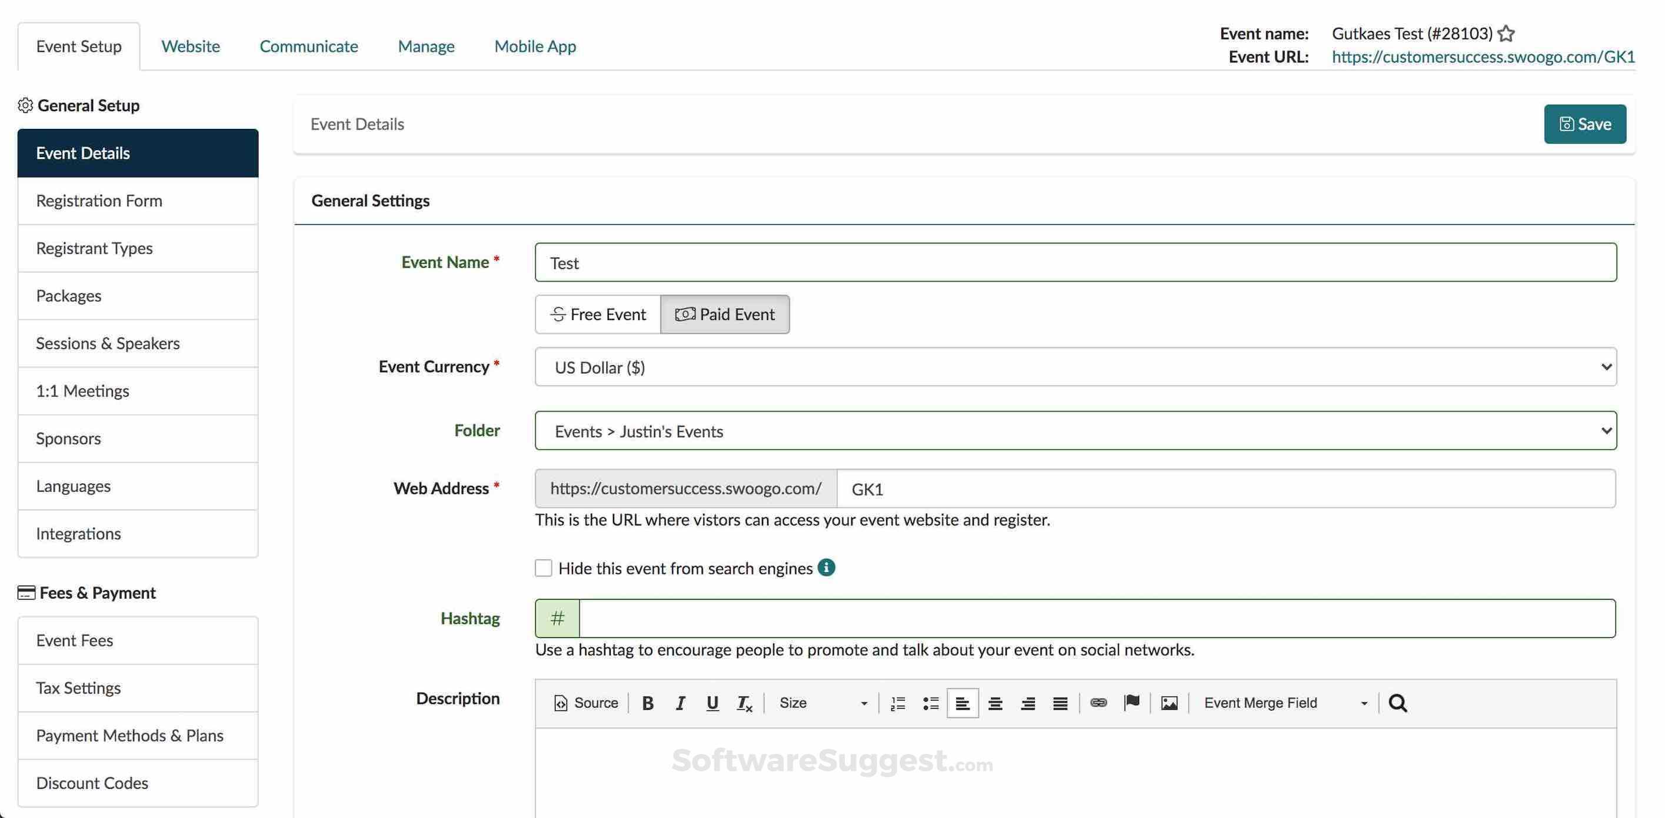
Task: Check Hide this event from search engines
Action: [544, 568]
